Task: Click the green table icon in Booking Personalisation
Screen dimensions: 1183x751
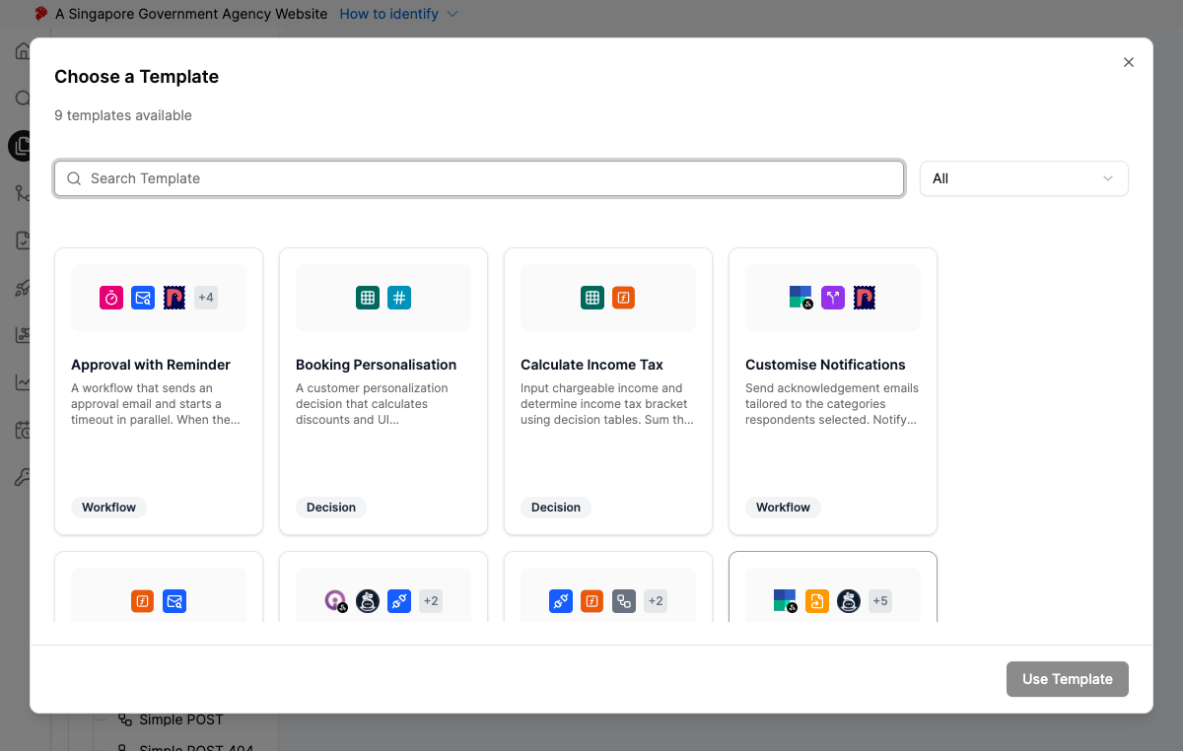Action: pyautogui.click(x=368, y=298)
